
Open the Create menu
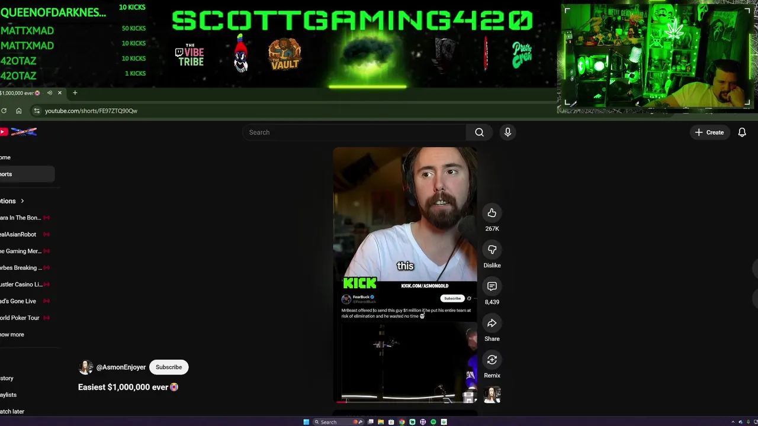(x=709, y=133)
